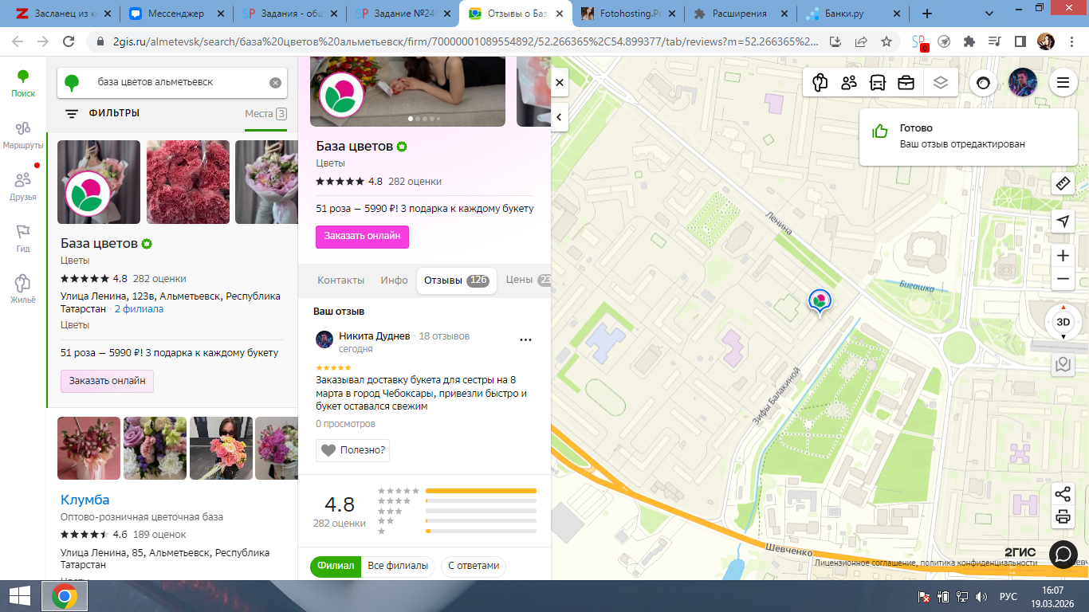Select the Все филиалы reviews filter
The width and height of the screenshot is (1089, 612).
[x=398, y=566]
